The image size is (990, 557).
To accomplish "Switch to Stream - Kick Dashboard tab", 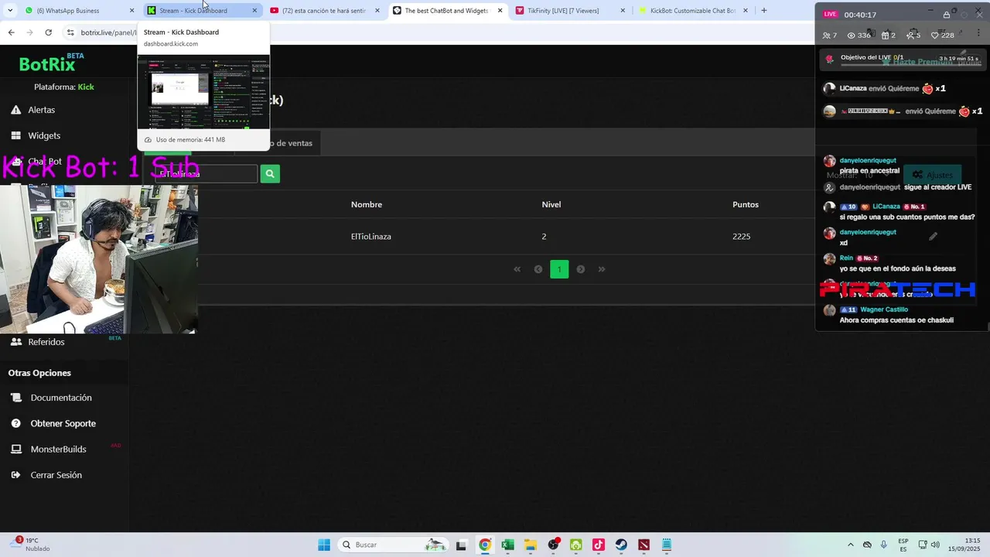I will 203,11.
